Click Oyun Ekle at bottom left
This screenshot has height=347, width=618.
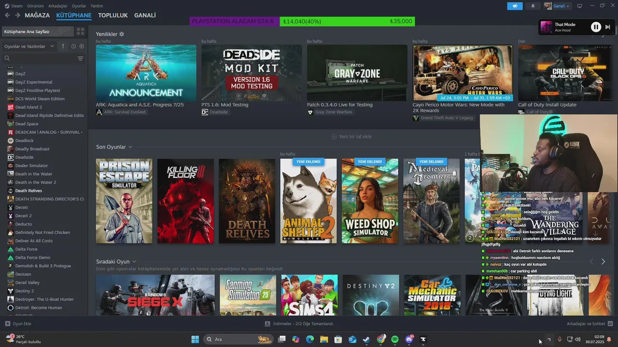pyautogui.click(x=22, y=324)
